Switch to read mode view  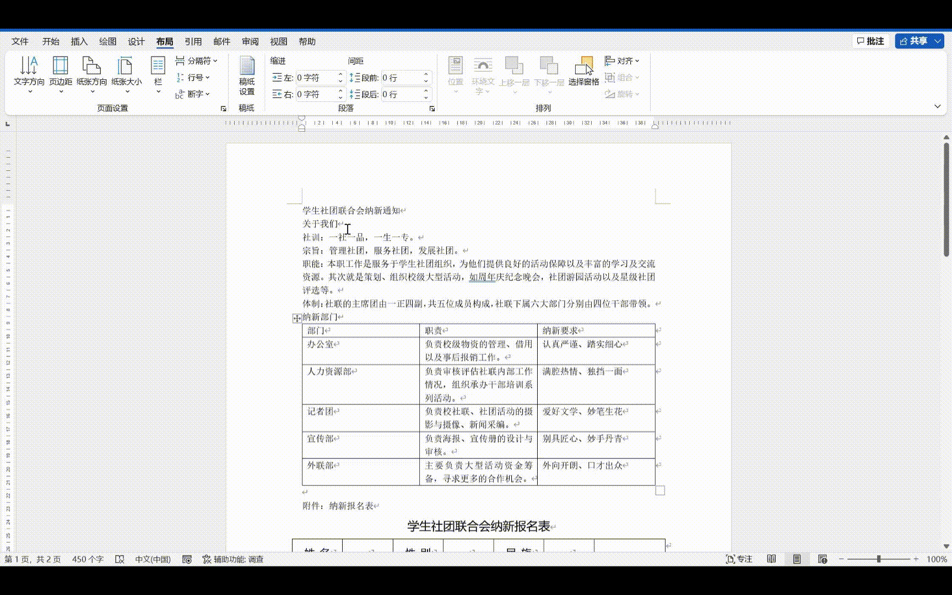click(771, 559)
